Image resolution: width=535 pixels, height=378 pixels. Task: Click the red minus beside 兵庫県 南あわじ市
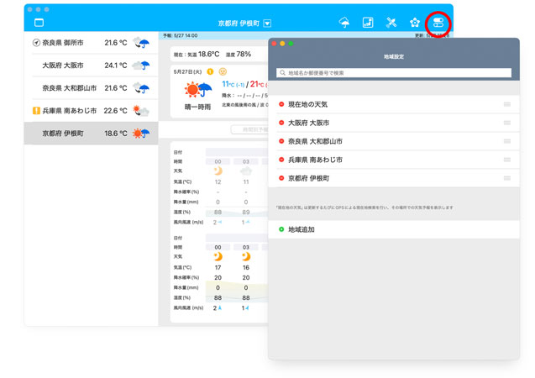pos(281,160)
